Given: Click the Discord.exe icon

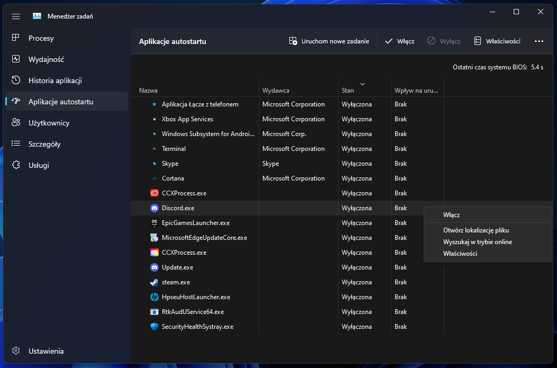Looking at the screenshot, I should [x=154, y=208].
